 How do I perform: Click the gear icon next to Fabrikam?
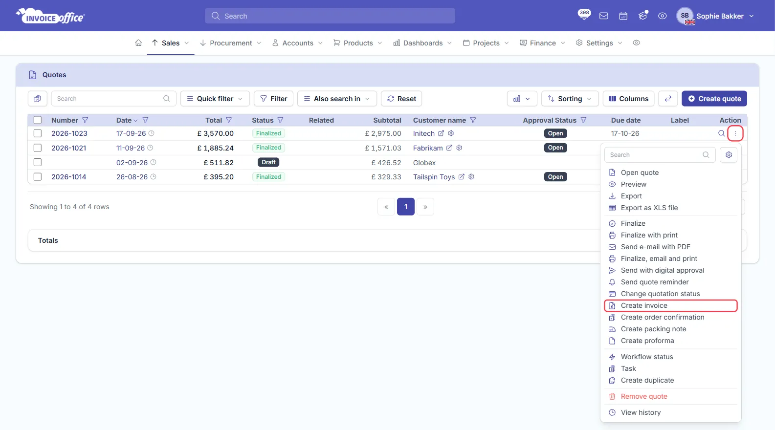point(459,148)
